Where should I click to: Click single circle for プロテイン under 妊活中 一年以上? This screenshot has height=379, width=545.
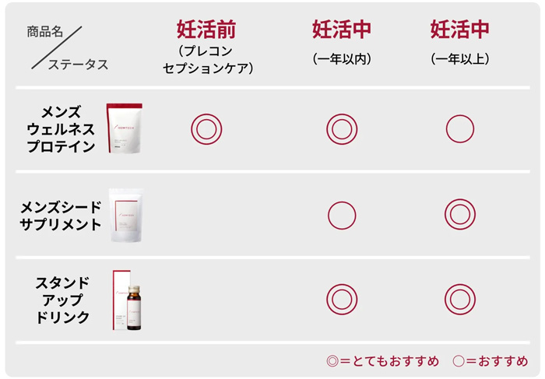[459, 129]
